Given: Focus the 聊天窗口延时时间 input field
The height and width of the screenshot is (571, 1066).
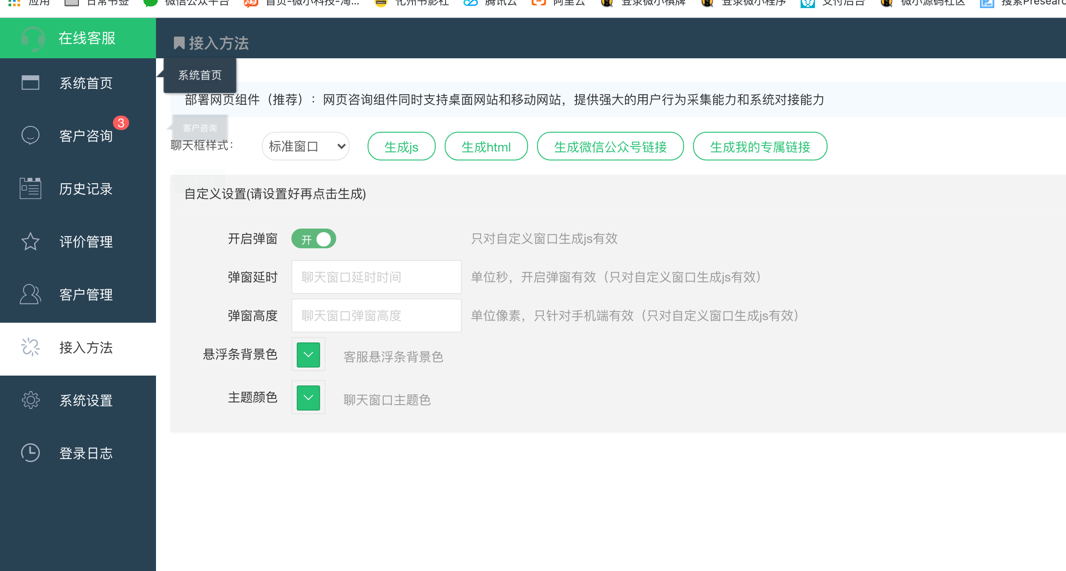Looking at the screenshot, I should click(x=377, y=277).
